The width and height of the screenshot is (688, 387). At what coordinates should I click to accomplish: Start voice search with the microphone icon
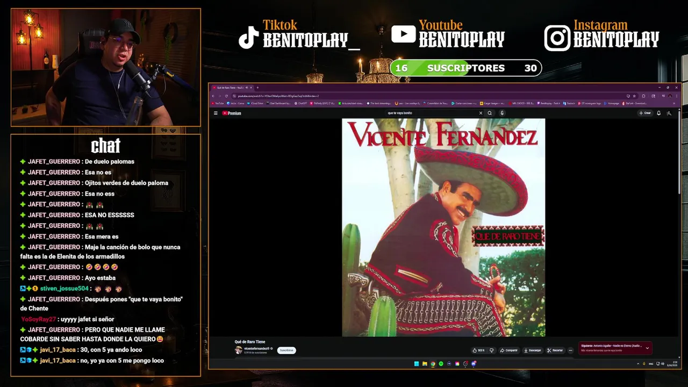tap(502, 113)
